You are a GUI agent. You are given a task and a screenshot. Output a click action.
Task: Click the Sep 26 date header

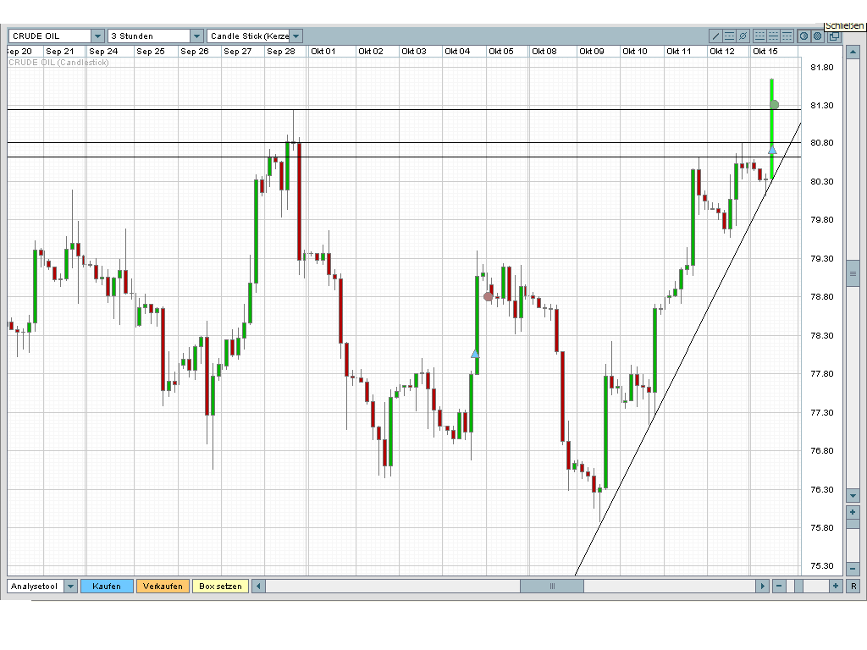(x=195, y=52)
